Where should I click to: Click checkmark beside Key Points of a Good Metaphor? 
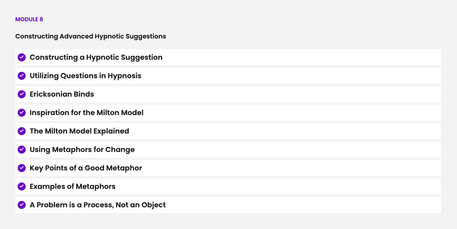tap(22, 168)
